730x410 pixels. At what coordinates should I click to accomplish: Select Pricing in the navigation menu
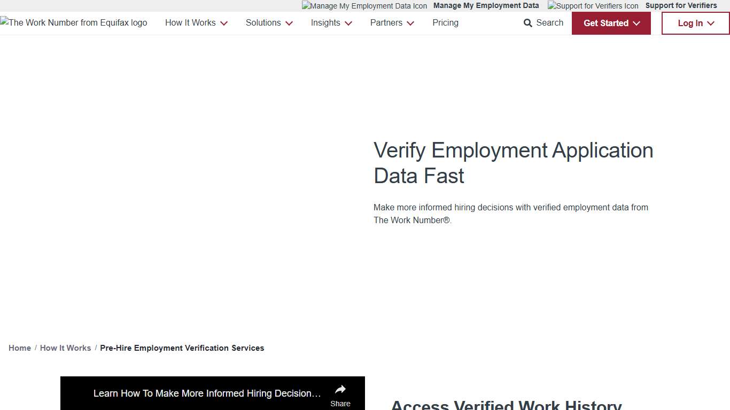pyautogui.click(x=445, y=22)
